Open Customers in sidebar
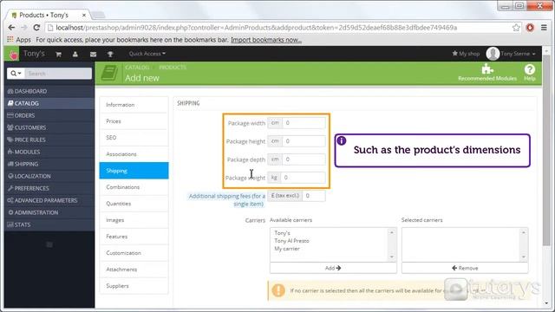 tap(49, 127)
